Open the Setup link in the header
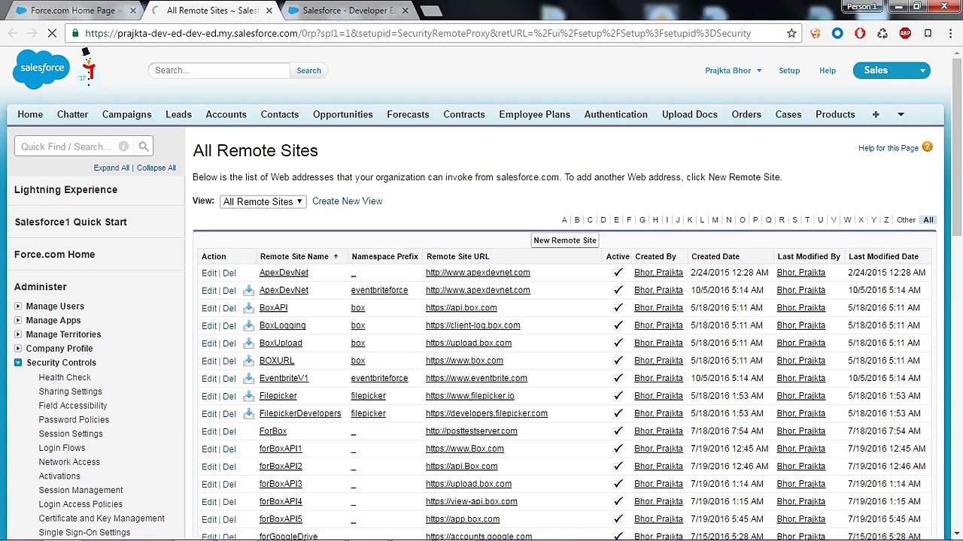 point(789,71)
